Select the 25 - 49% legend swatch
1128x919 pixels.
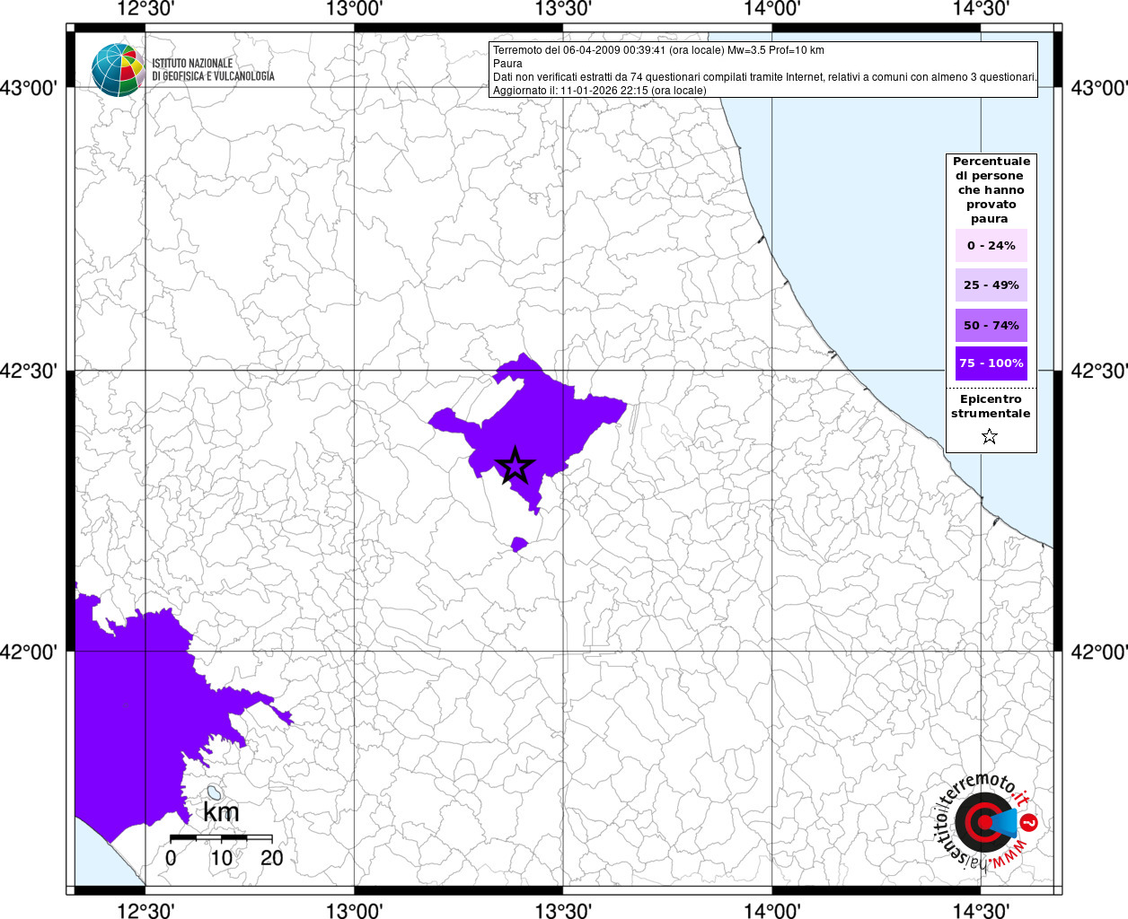[x=991, y=284]
